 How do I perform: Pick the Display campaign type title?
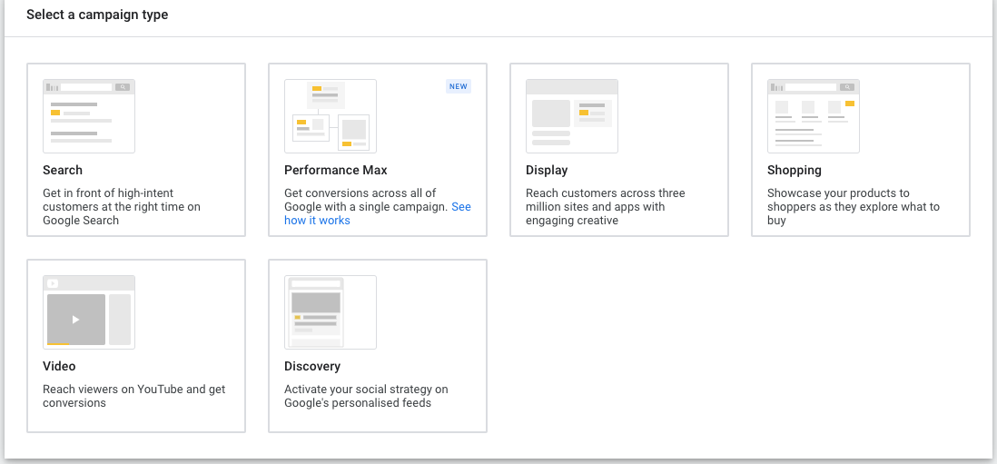click(x=547, y=170)
